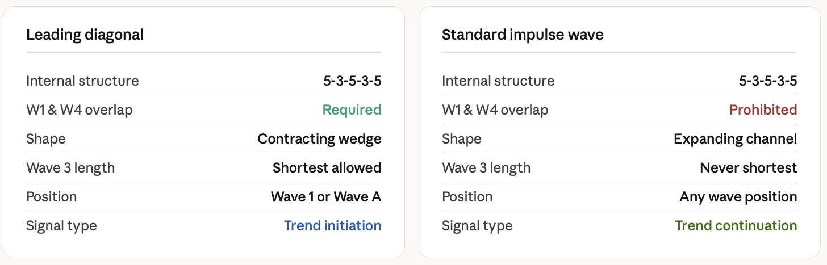Select the red Prohibited overlap value

coord(763,110)
